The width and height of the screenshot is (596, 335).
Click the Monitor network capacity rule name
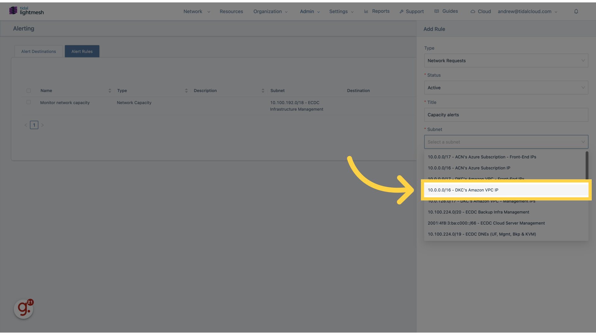pyautogui.click(x=65, y=103)
